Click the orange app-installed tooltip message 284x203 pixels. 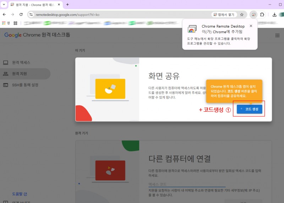[234, 91]
